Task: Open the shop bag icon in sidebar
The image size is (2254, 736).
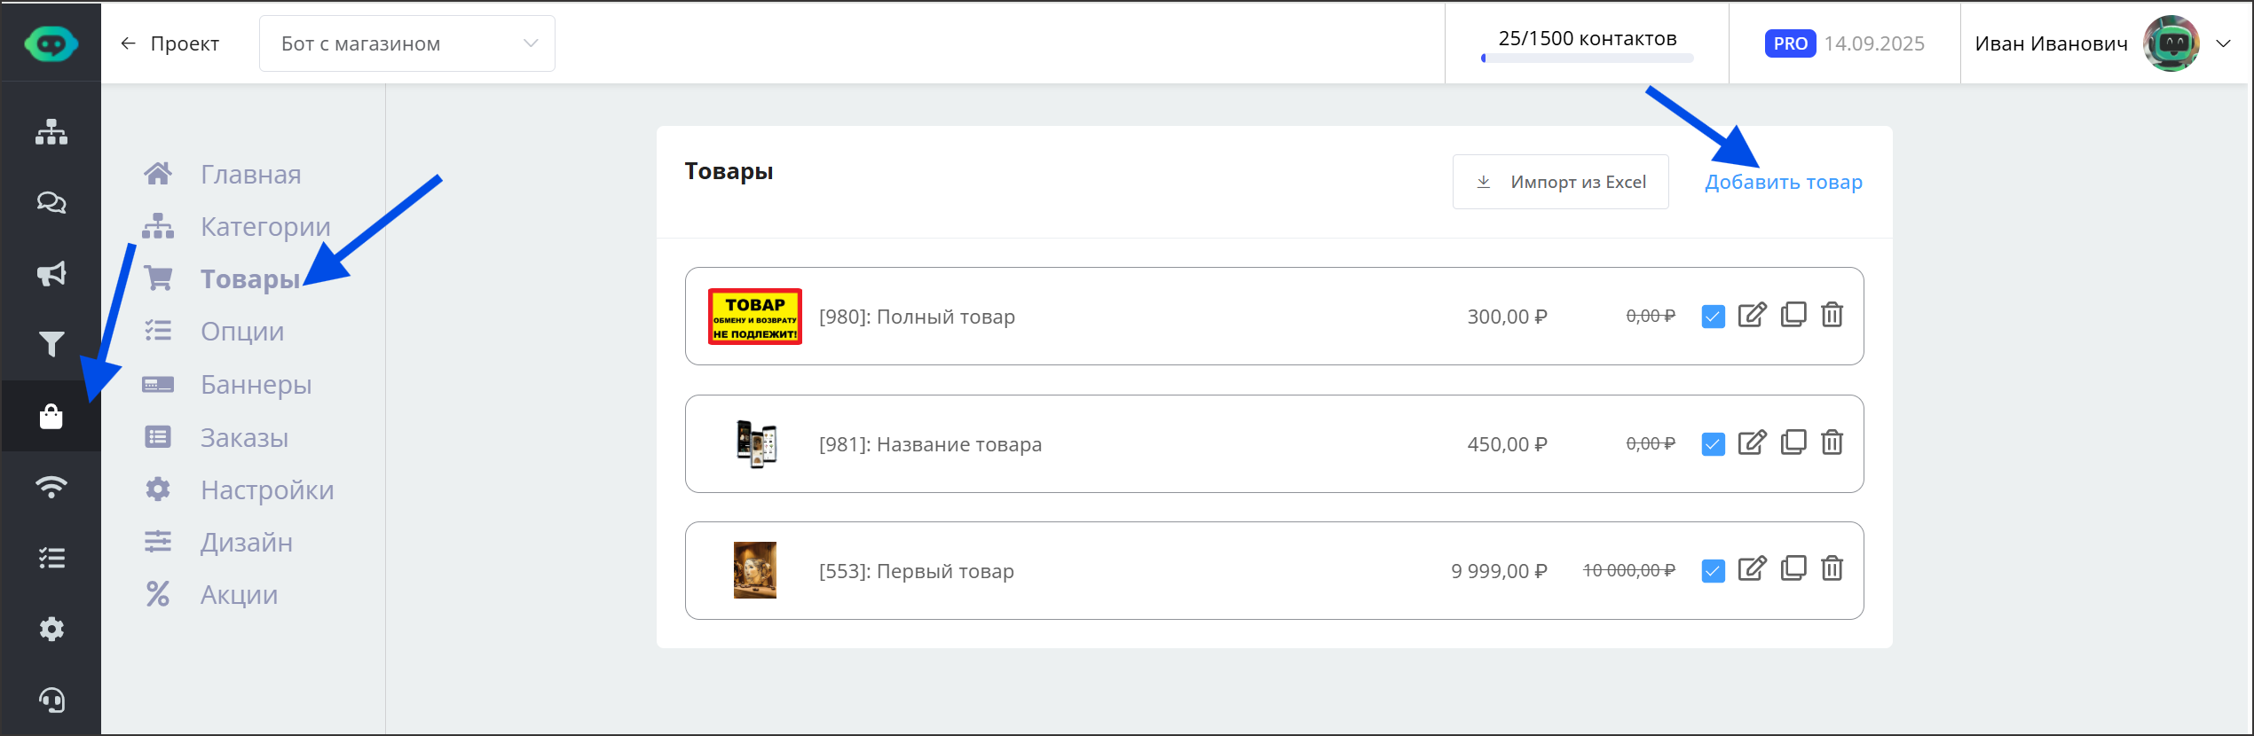Action: coord(51,416)
